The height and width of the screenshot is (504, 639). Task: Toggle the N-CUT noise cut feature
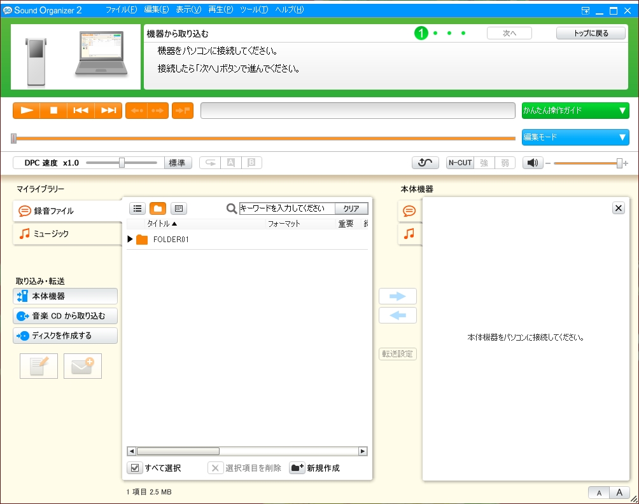pos(460,162)
